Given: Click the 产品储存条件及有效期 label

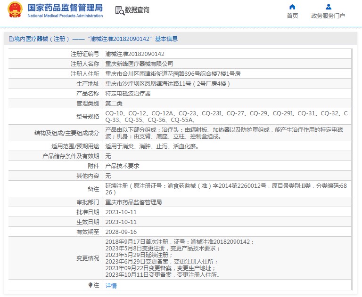Looking at the screenshot, I should (71, 156).
